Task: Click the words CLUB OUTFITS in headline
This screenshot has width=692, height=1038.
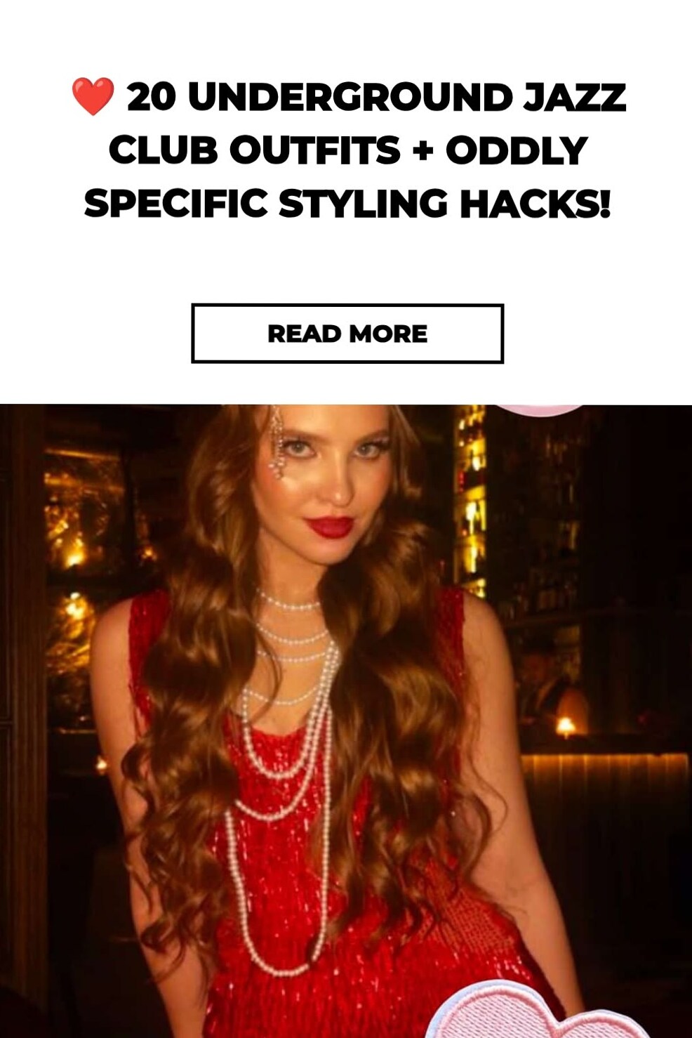Action: coord(254,150)
